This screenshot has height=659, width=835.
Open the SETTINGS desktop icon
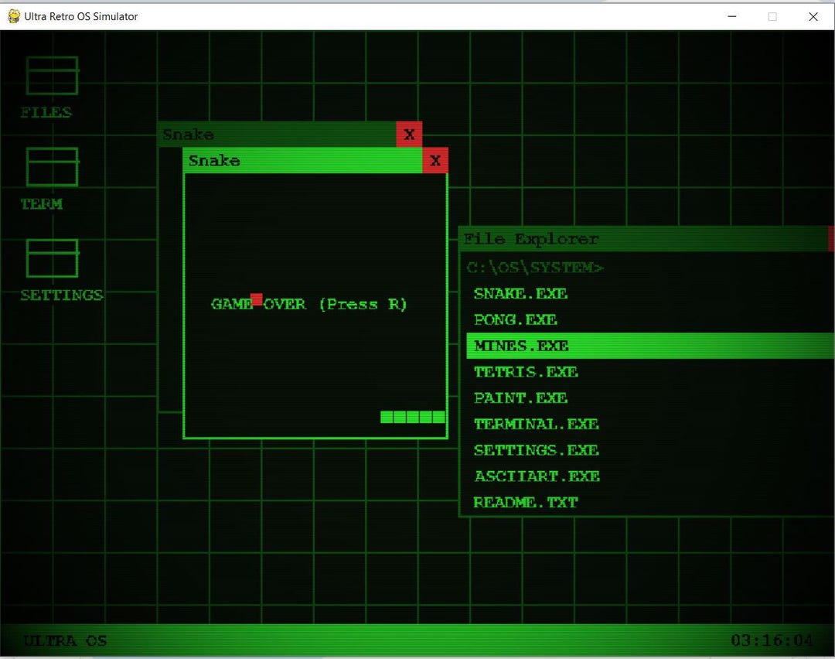tap(52, 258)
